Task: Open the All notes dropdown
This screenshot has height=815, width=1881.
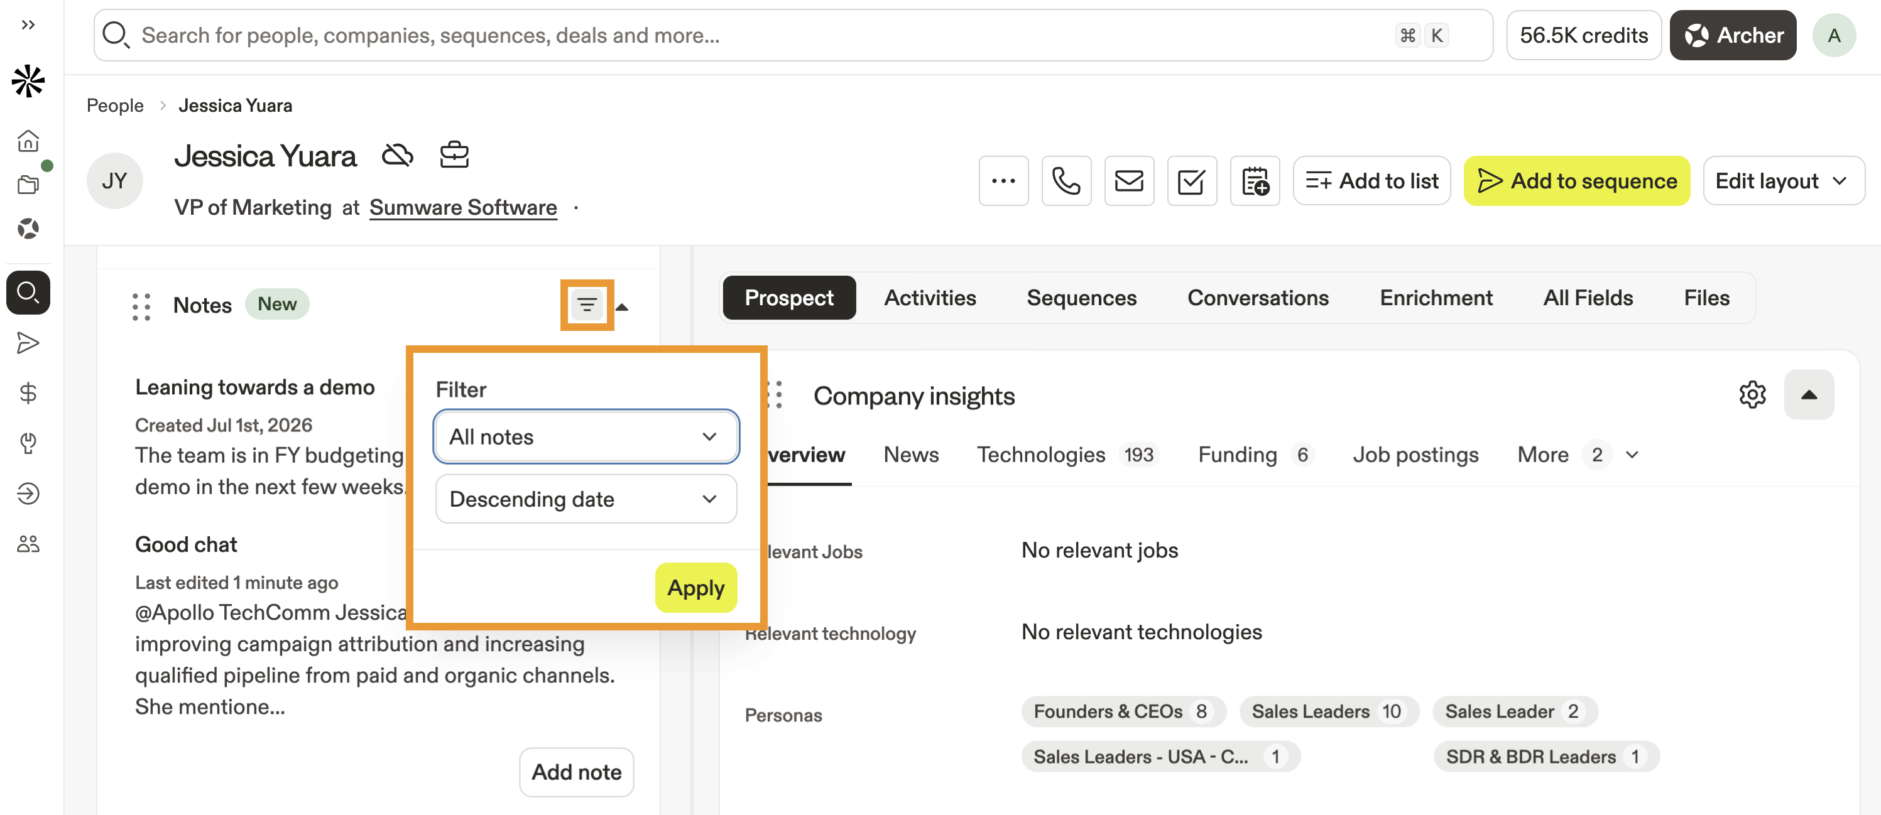Action: click(x=586, y=436)
